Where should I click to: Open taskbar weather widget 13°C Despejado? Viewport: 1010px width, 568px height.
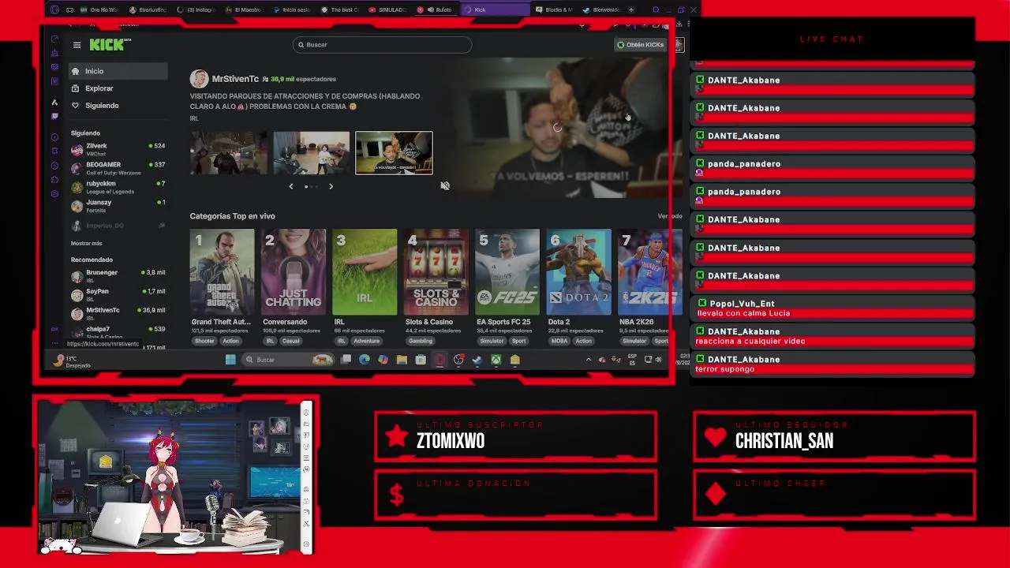point(71,361)
